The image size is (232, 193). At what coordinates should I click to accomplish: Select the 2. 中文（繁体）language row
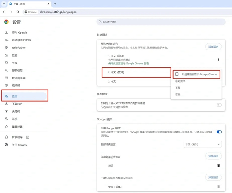point(136,72)
